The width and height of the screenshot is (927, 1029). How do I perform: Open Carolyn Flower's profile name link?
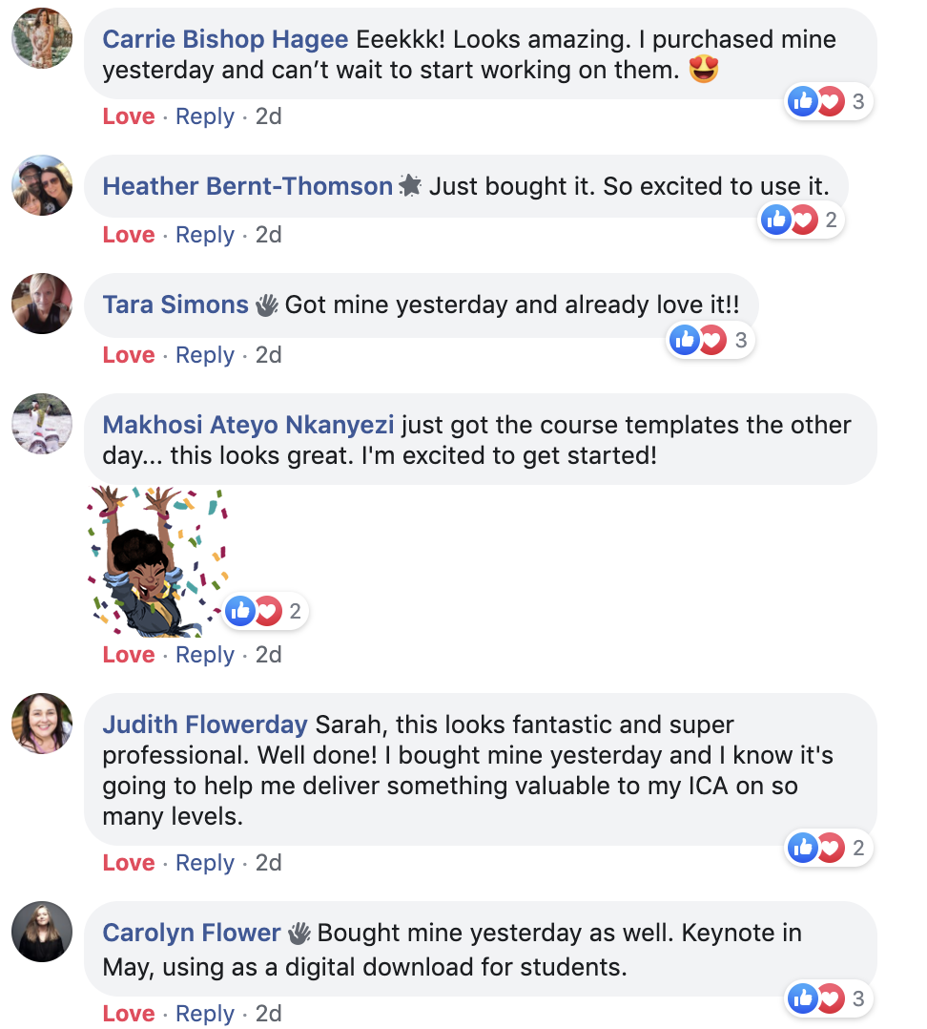tap(192, 933)
